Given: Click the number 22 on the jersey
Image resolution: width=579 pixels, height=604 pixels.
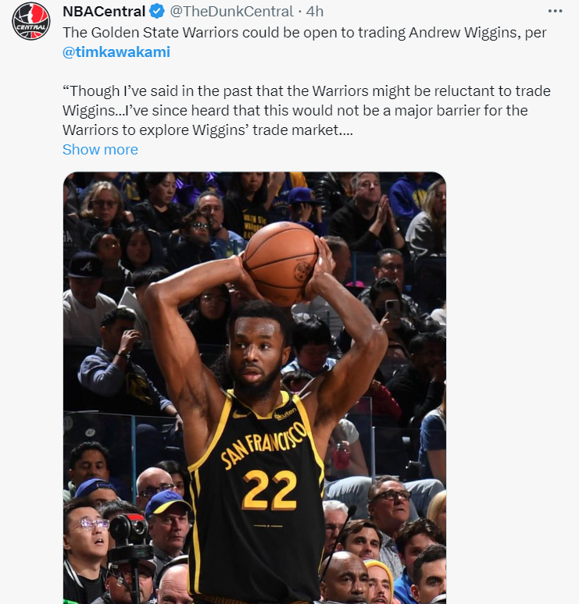Looking at the screenshot, I should pos(270,489).
